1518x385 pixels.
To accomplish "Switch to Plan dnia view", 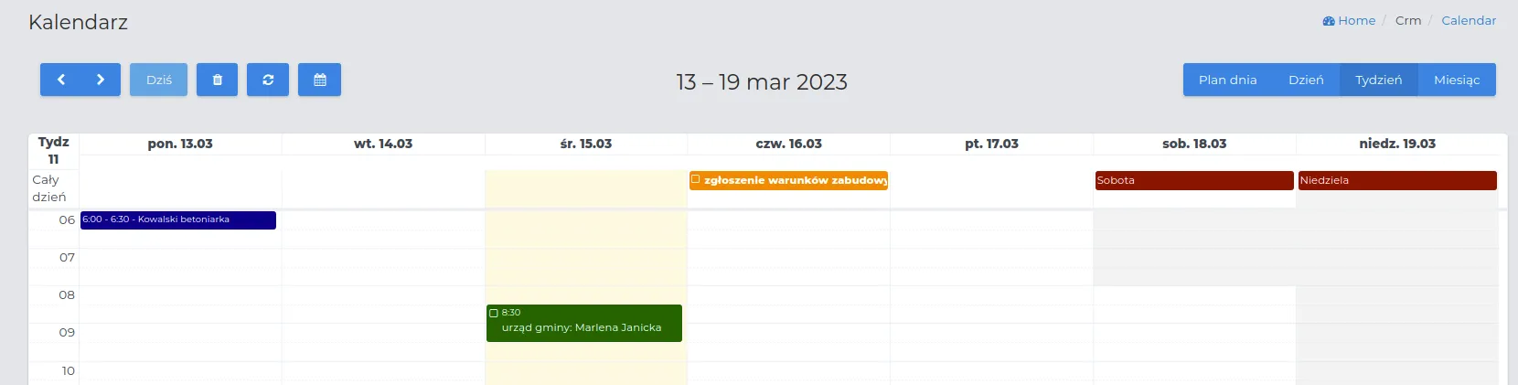I will point(1227,80).
